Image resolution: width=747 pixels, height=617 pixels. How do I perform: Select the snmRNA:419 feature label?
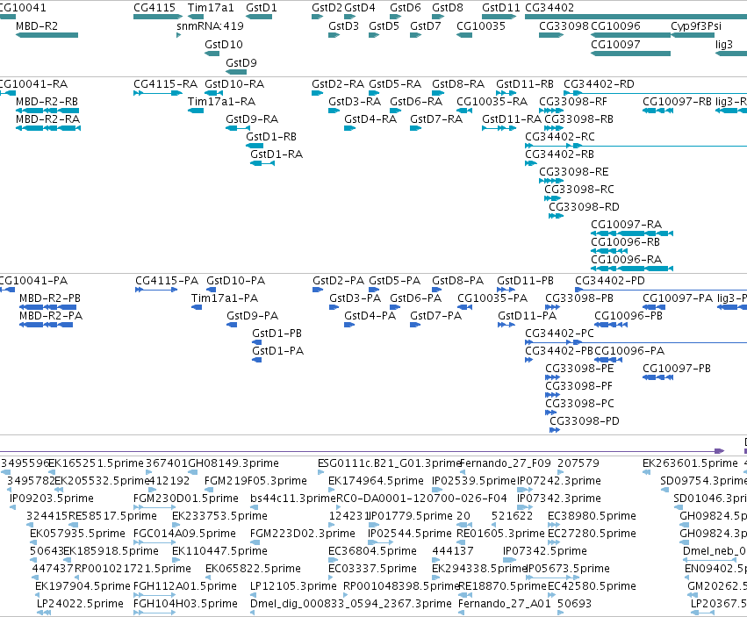pyautogui.click(x=210, y=26)
